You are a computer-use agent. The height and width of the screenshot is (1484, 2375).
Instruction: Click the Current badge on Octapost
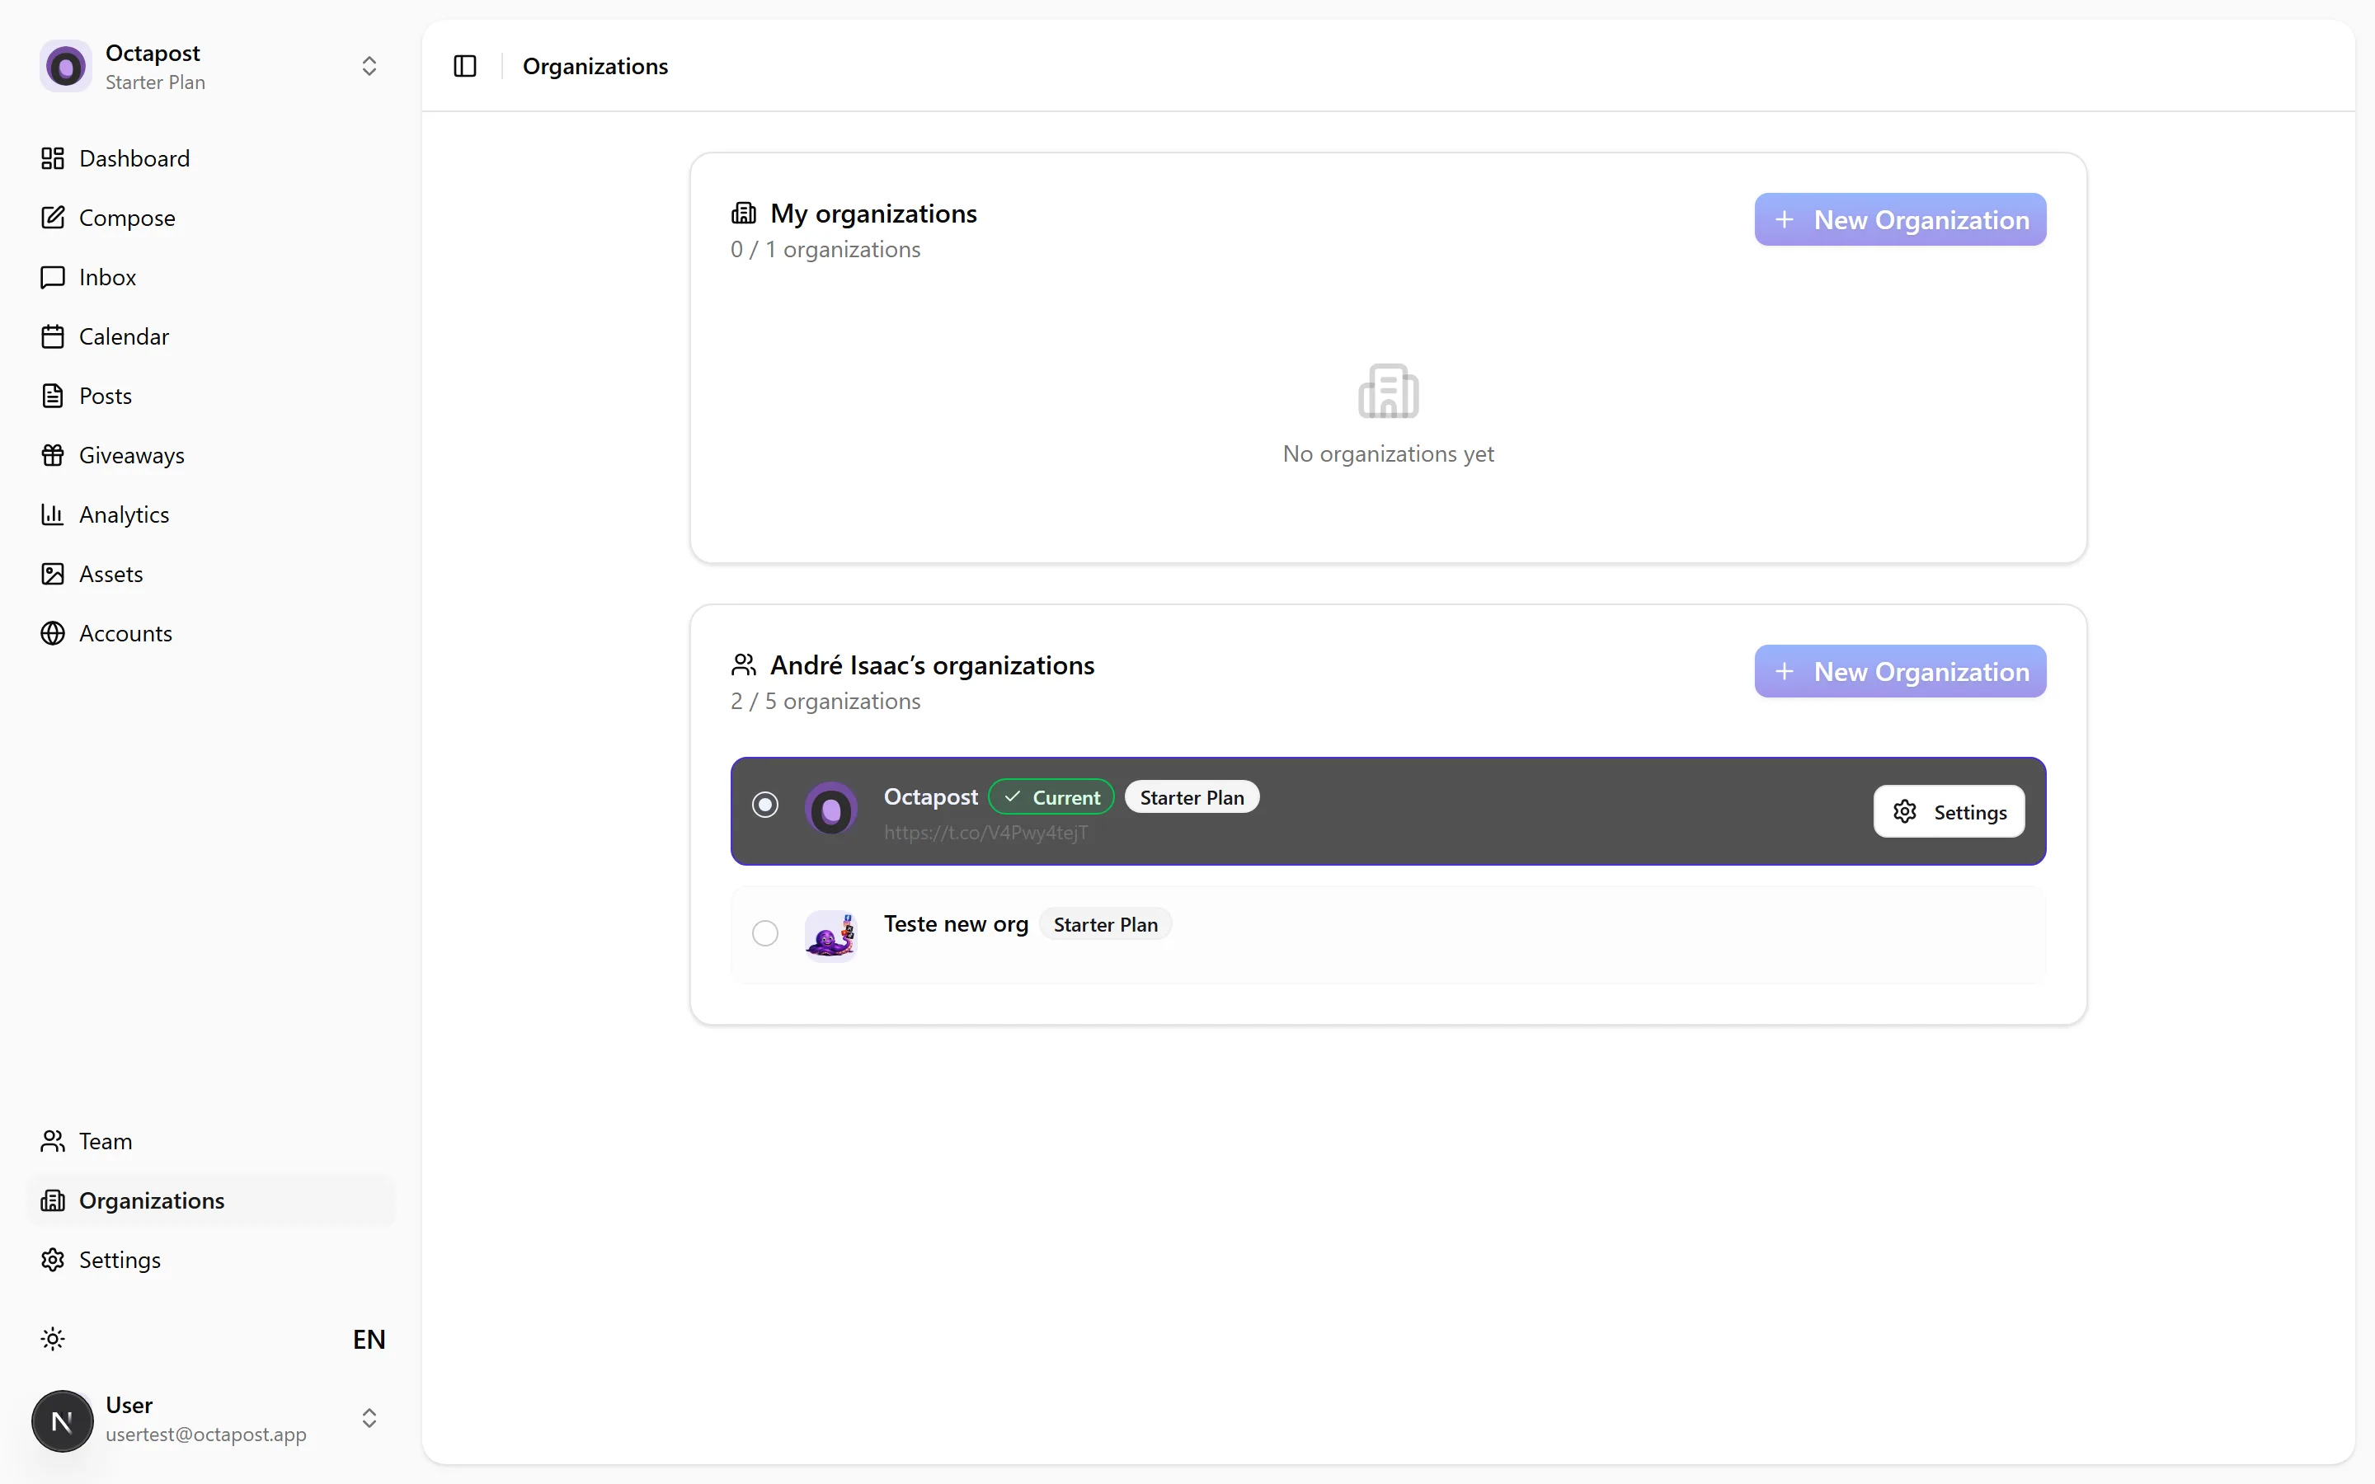1051,797
